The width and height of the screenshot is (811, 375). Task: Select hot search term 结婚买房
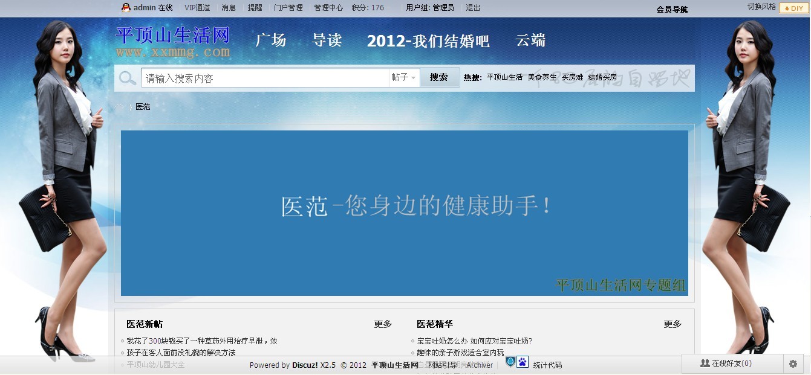coord(602,77)
